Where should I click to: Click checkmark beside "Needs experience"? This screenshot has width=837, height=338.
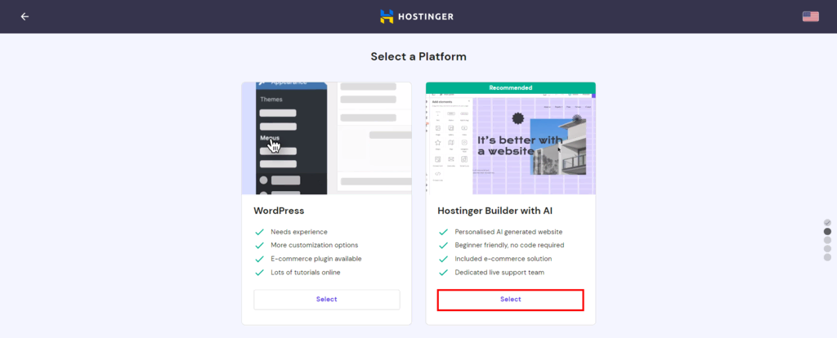(x=259, y=232)
